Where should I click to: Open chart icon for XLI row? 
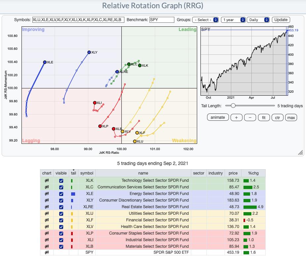(47, 240)
